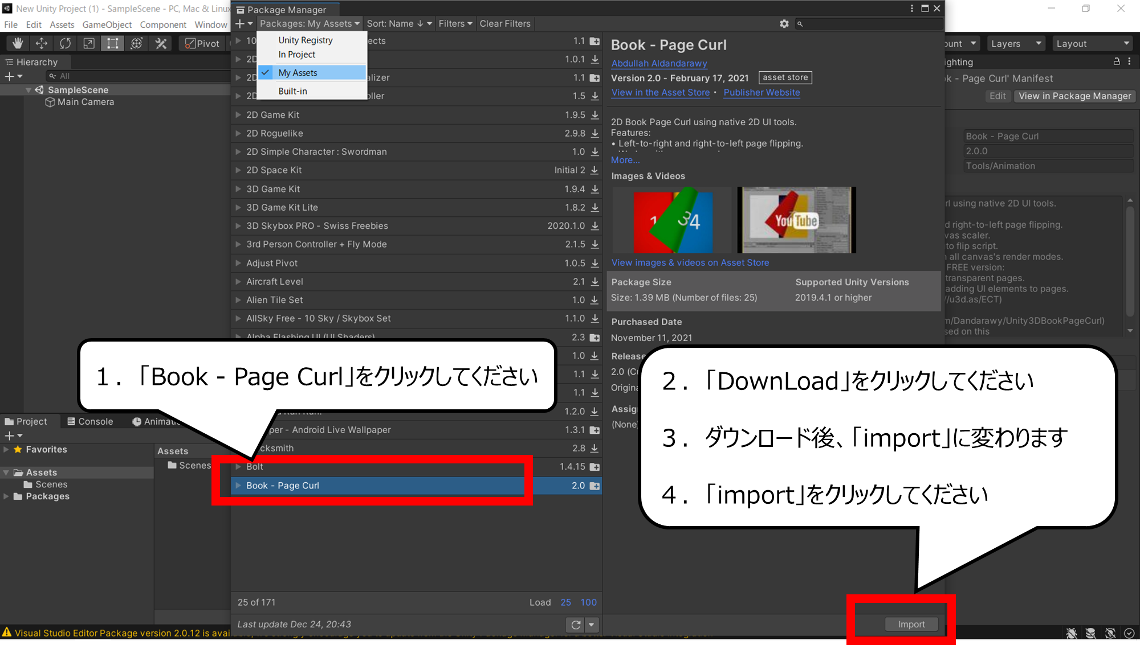The width and height of the screenshot is (1140, 645).
Task: Click Clear Filters
Action: (505, 23)
